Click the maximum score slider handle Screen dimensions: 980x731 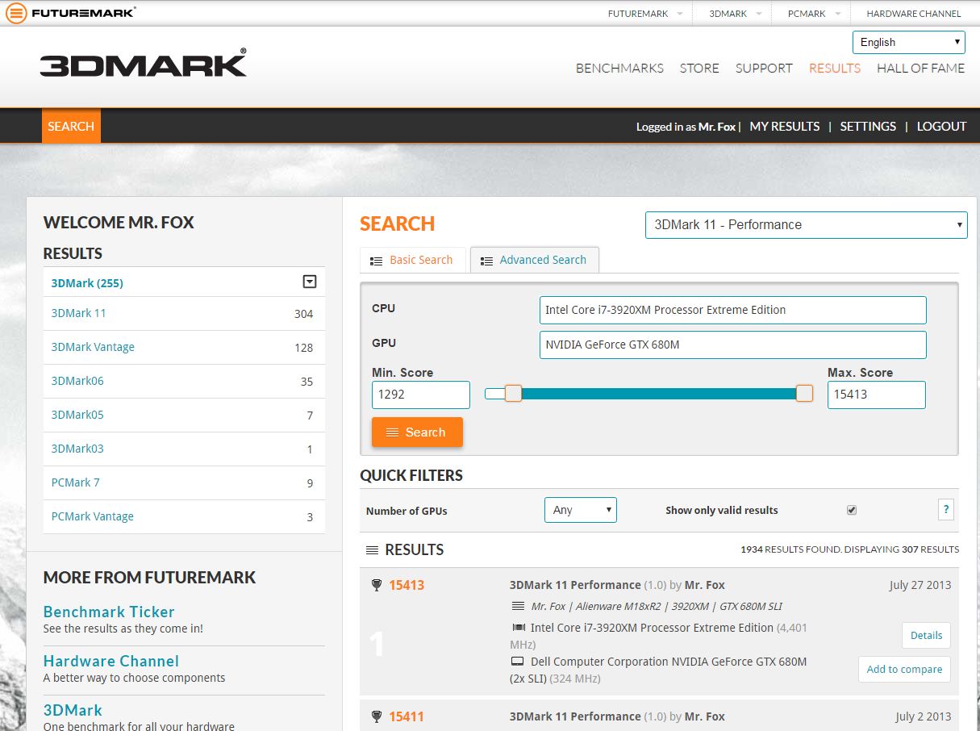pos(804,394)
